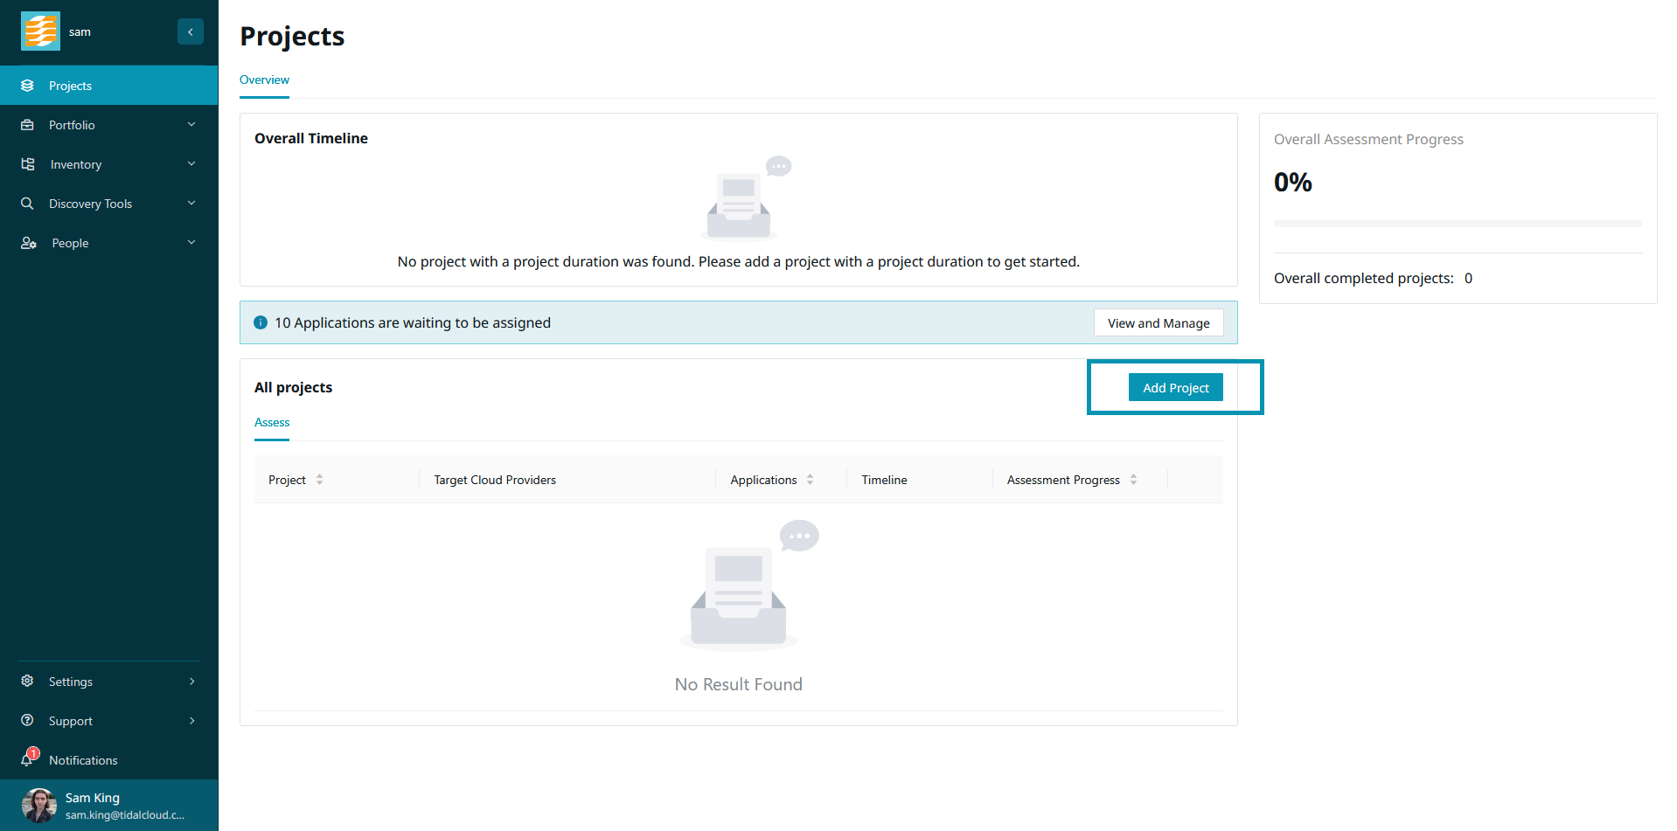Collapse the sidebar with the arrow button
The height and width of the screenshot is (831, 1677).
pyautogui.click(x=190, y=31)
